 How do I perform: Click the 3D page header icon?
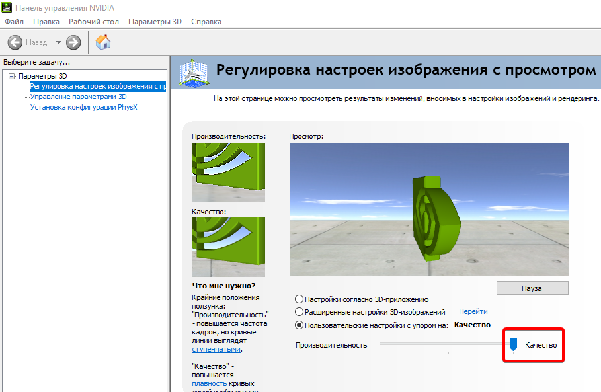pos(193,72)
